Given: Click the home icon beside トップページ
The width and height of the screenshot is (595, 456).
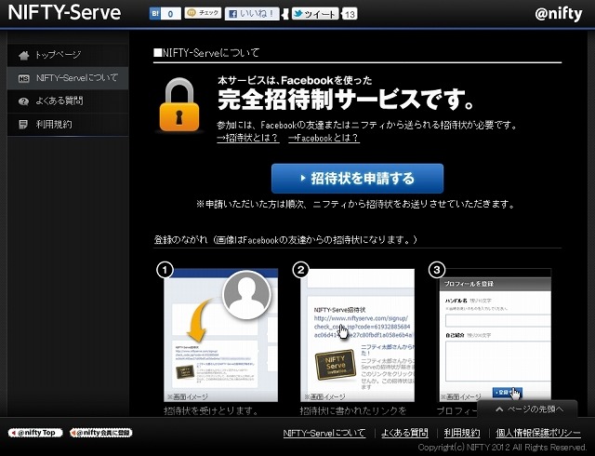Looking at the screenshot, I should click(23, 56).
